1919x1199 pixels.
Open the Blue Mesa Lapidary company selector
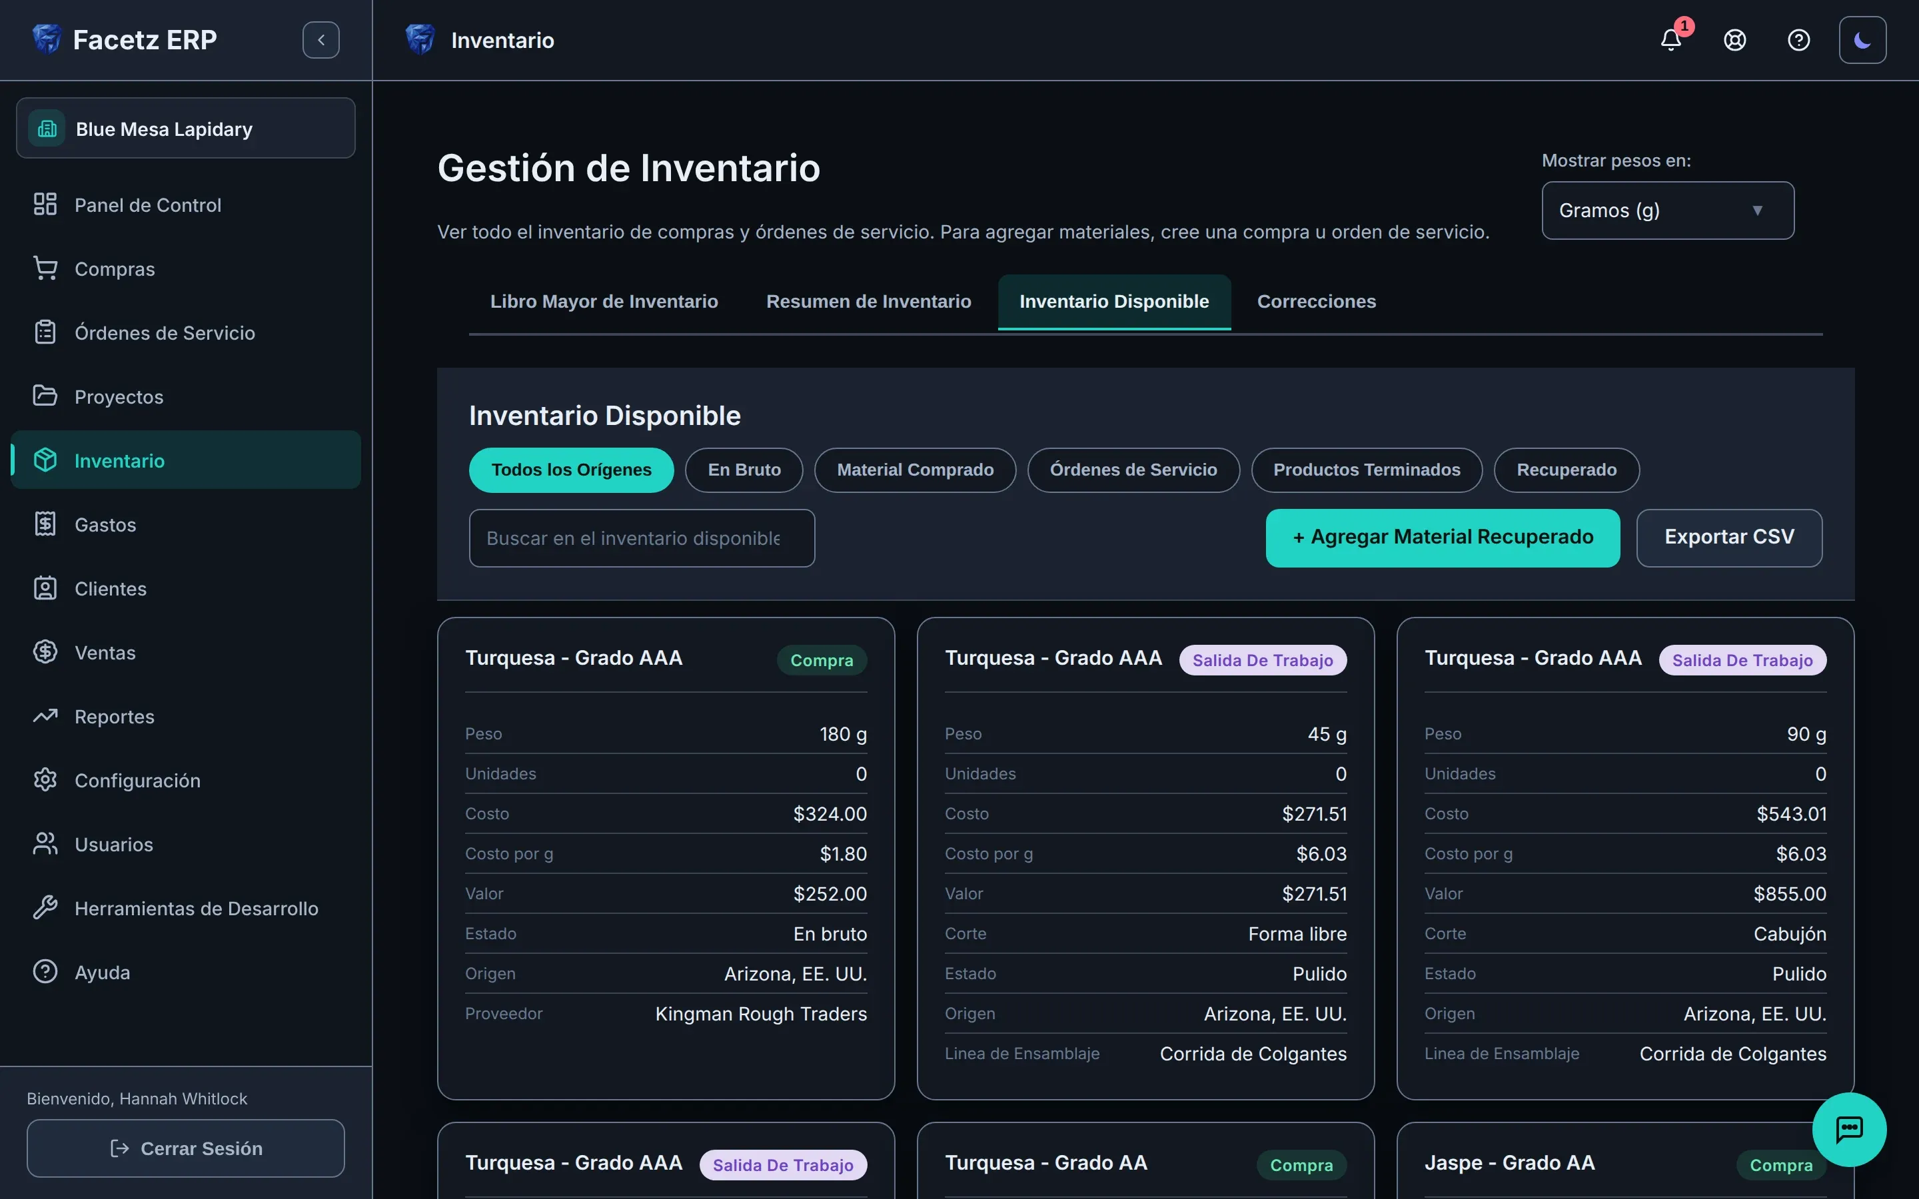coord(185,129)
